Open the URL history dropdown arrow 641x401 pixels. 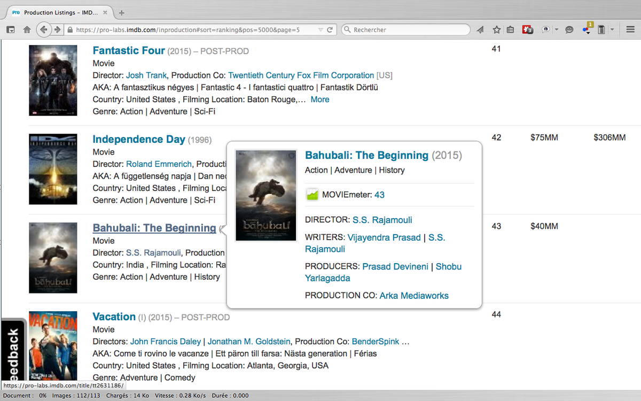(x=320, y=30)
